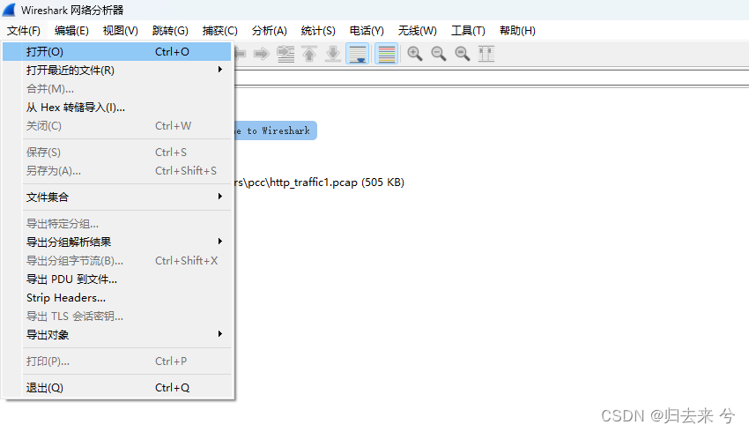Open the 视图(V) menu
Image resolution: width=749 pixels, height=432 pixels.
pyautogui.click(x=121, y=31)
